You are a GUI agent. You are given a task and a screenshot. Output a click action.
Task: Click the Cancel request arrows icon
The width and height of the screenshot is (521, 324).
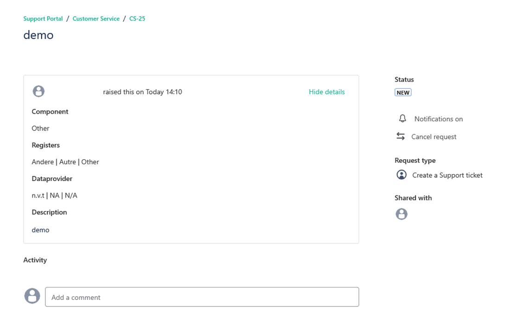tap(400, 136)
